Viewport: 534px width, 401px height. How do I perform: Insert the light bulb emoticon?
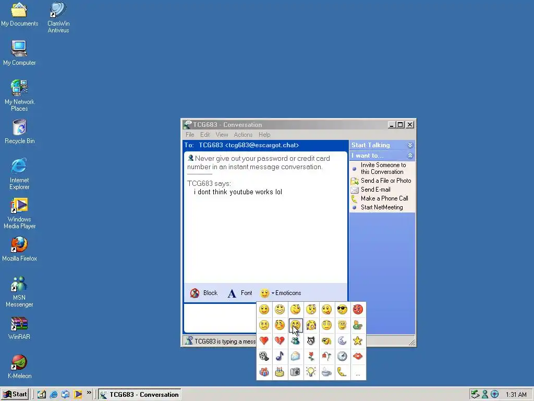[311, 372]
